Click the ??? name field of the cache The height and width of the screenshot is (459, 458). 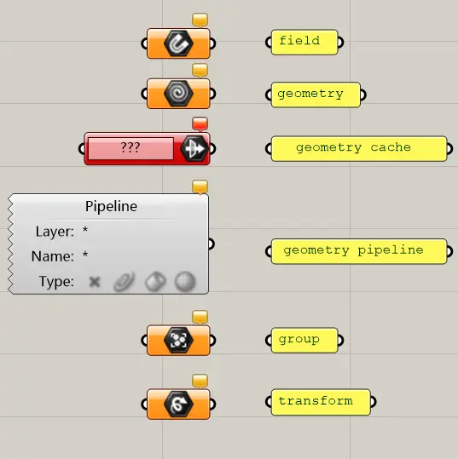[130, 148]
